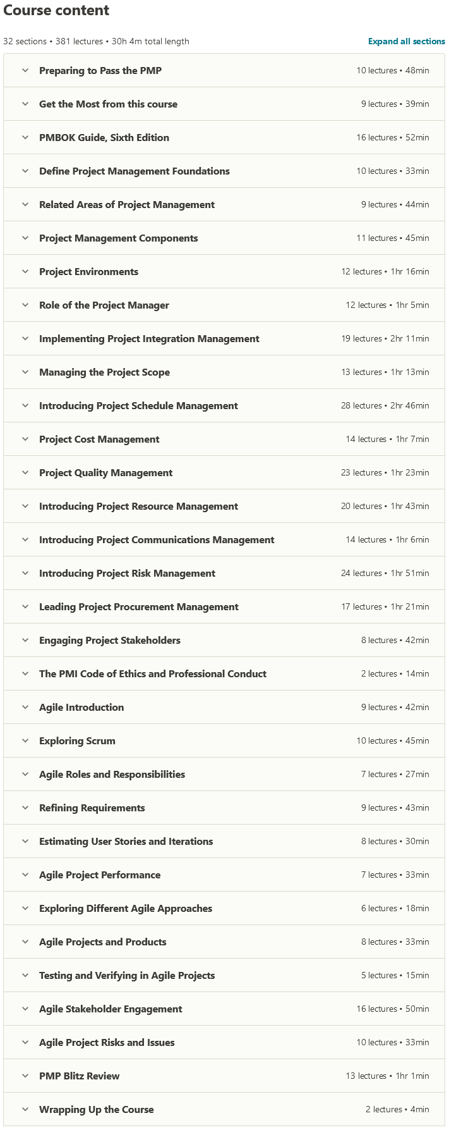Open Managing the Project Scope section
Image resolution: width=449 pixels, height=1130 pixels.
pos(104,372)
